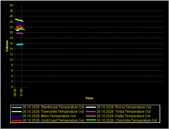Click the yellow Townsville temperature line on chart
The width and height of the screenshot is (169, 129).
coord(19,20)
